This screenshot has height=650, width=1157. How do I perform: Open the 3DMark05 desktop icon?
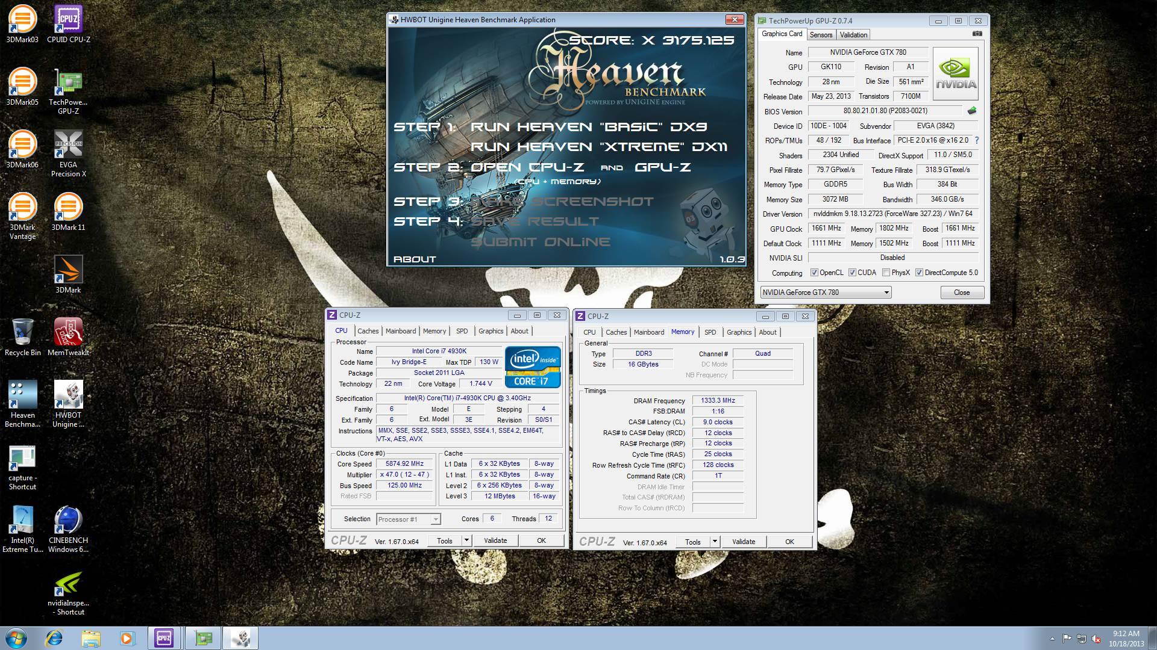(x=22, y=87)
